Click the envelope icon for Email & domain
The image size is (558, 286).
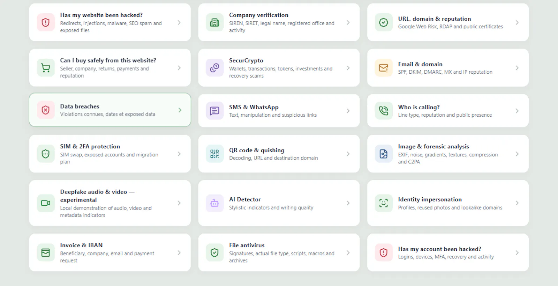(384, 68)
